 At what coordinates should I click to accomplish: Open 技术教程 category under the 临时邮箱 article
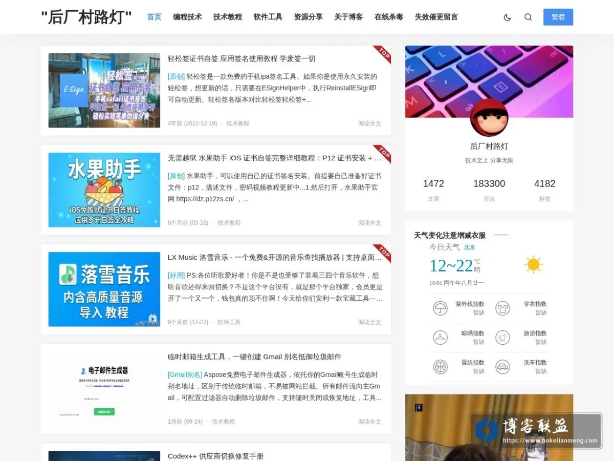point(223,422)
